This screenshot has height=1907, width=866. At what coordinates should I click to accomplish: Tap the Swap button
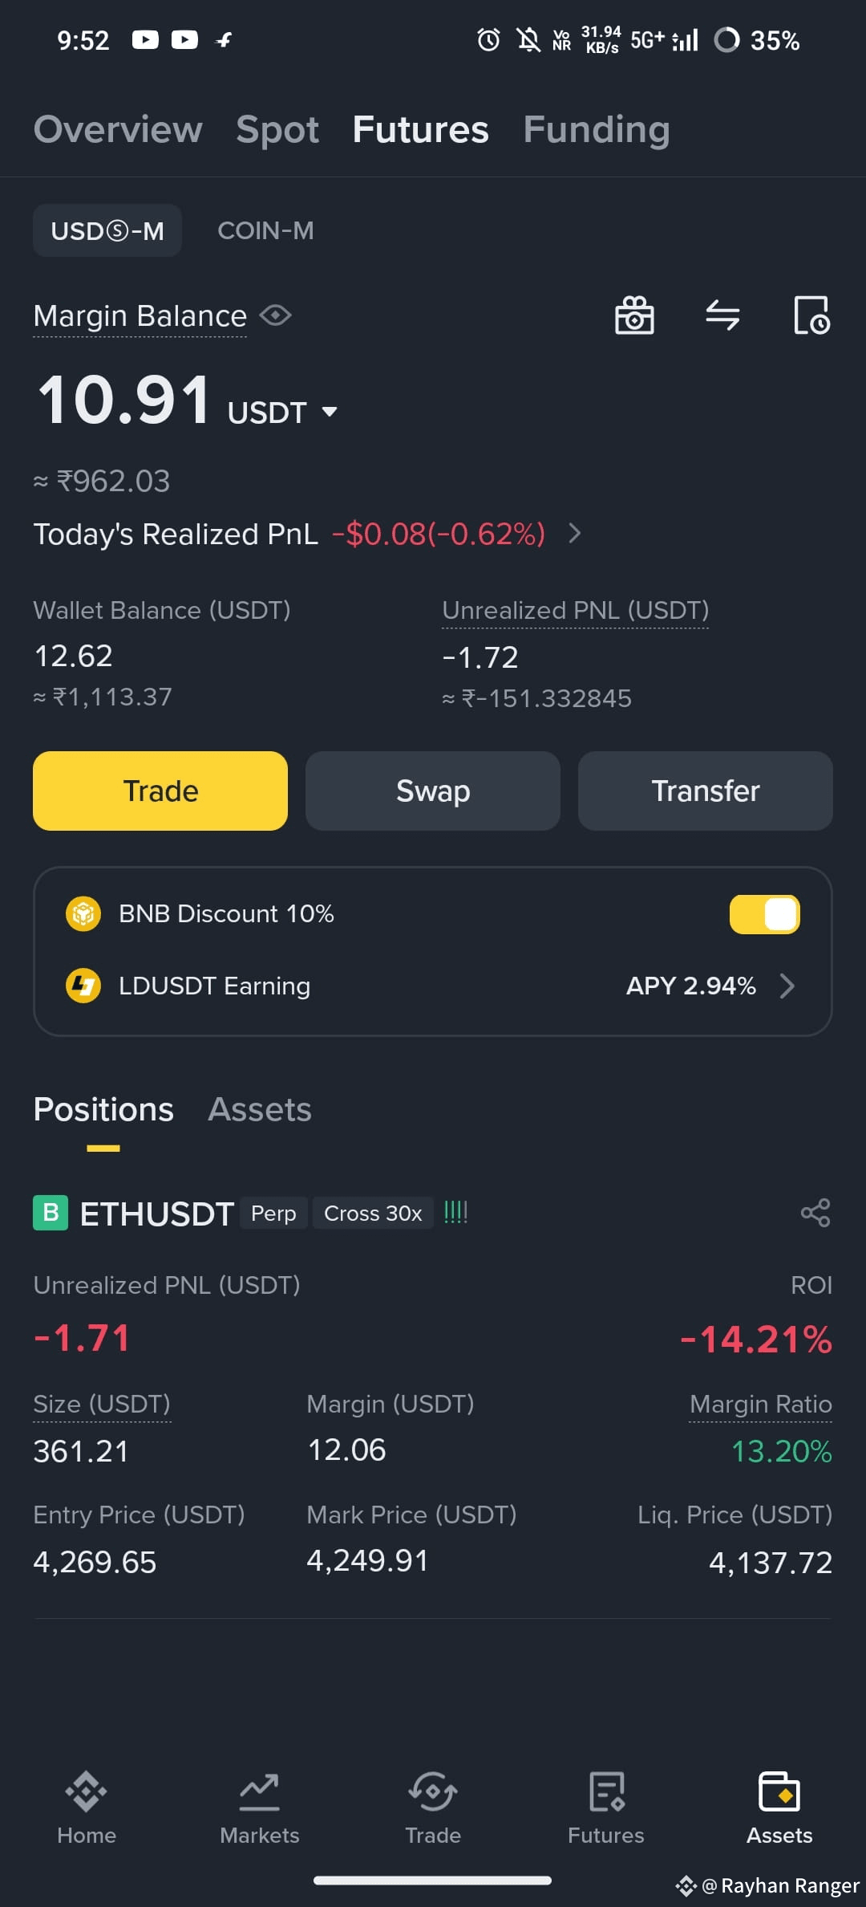[x=433, y=791]
